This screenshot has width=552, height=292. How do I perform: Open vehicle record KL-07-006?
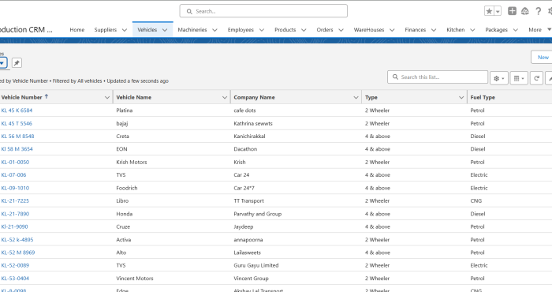pos(13,174)
